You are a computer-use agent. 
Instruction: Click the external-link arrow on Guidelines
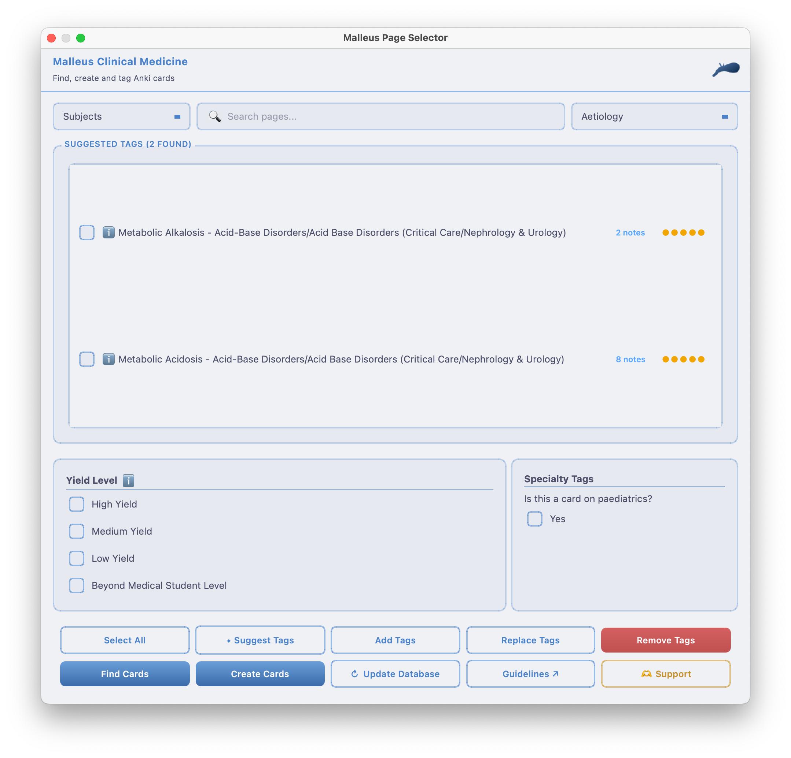click(x=555, y=673)
